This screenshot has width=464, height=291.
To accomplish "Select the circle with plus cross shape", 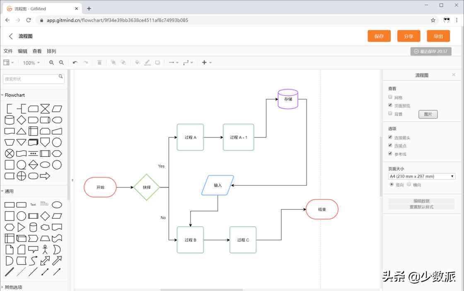I will point(21,176).
